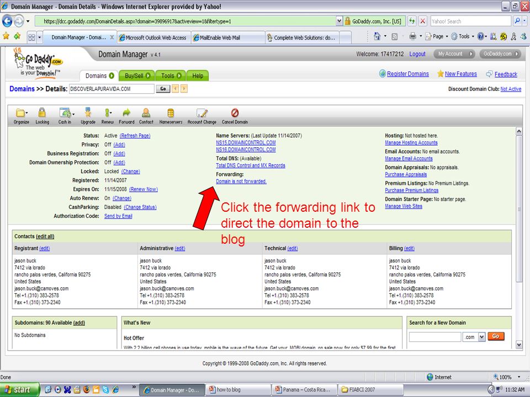The image size is (530, 397).
Task: Open the green Tools tab
Action: [x=171, y=76]
